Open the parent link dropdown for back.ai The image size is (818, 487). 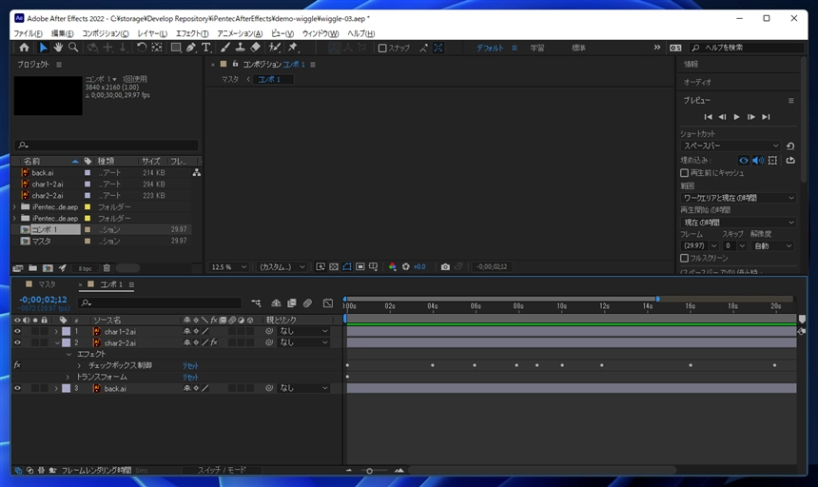303,388
